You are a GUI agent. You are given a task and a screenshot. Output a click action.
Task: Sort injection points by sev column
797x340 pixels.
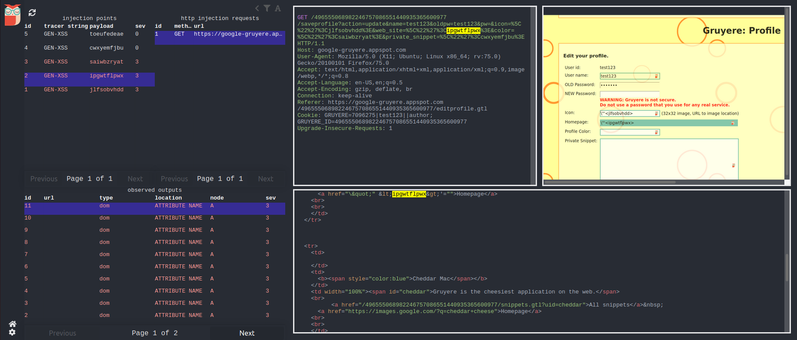[140, 26]
